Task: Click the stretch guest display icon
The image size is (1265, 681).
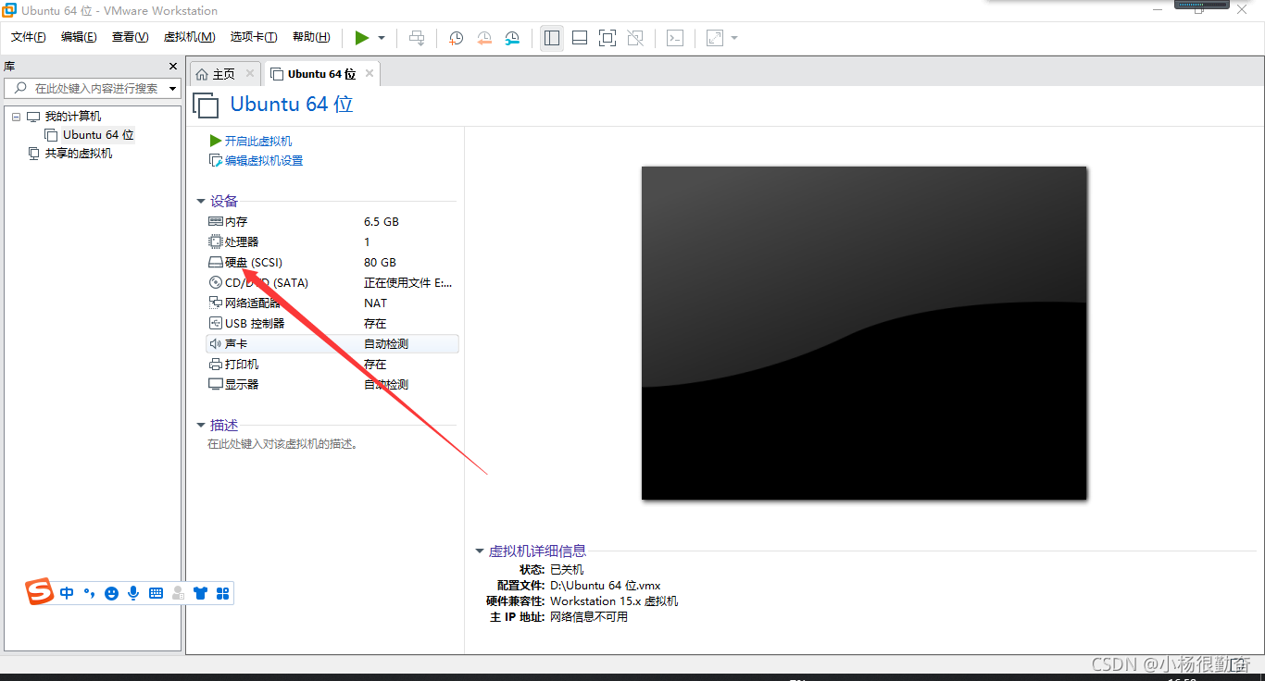Action: 715,38
